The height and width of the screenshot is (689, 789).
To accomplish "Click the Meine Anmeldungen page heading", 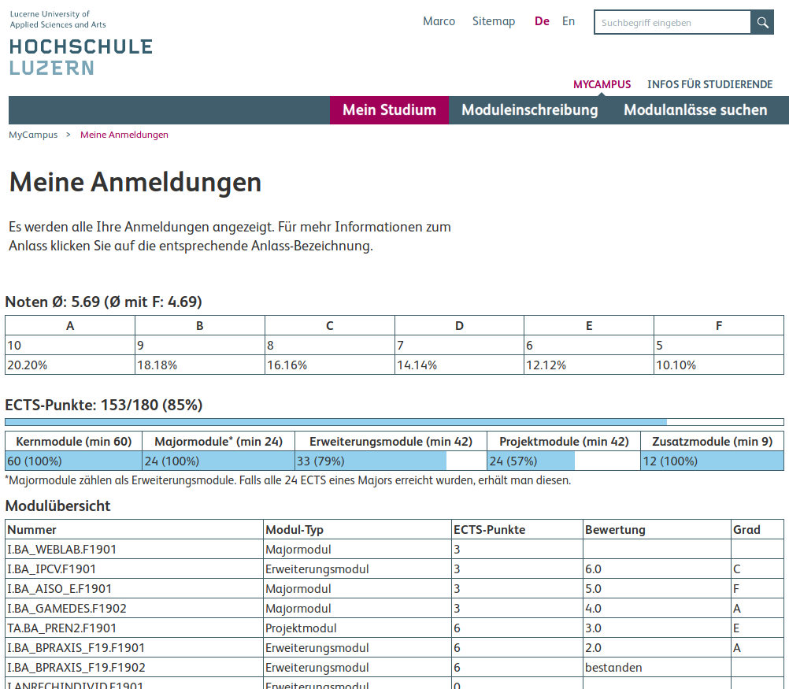I will pos(135,182).
